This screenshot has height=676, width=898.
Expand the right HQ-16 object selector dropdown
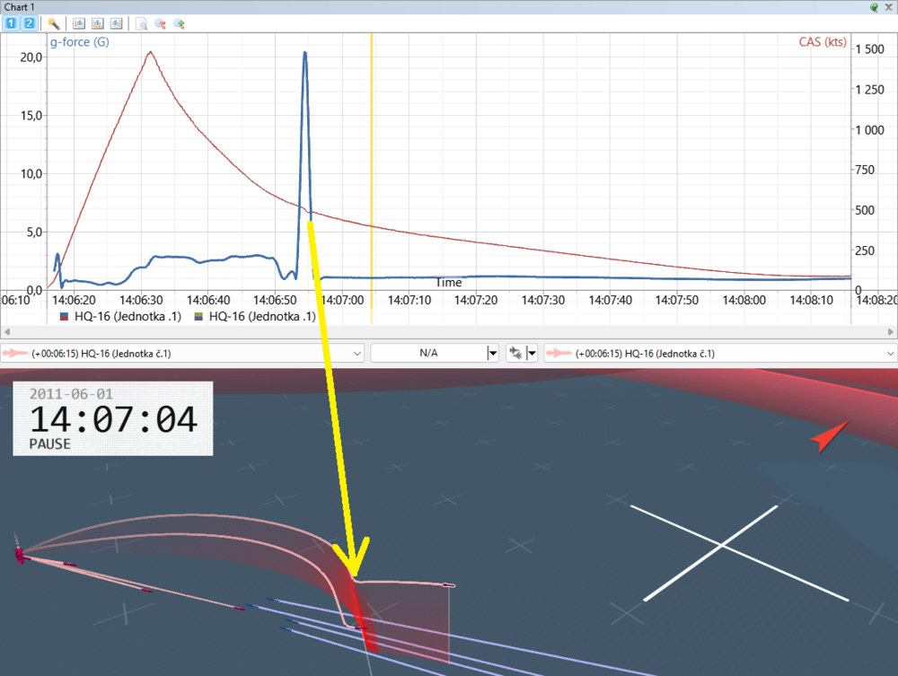point(891,353)
